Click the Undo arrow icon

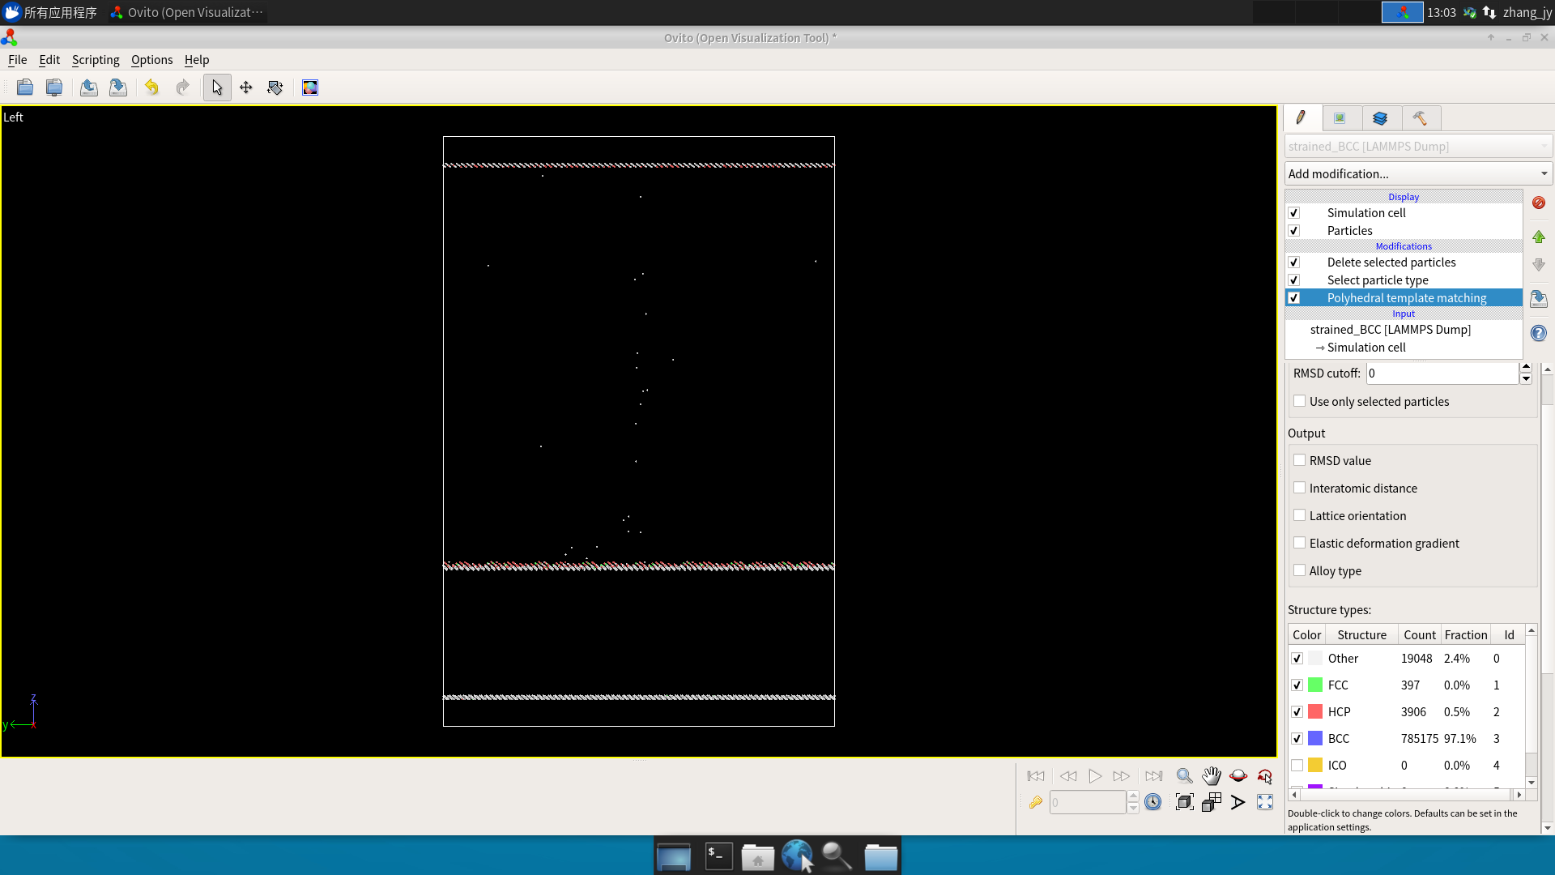tap(151, 87)
